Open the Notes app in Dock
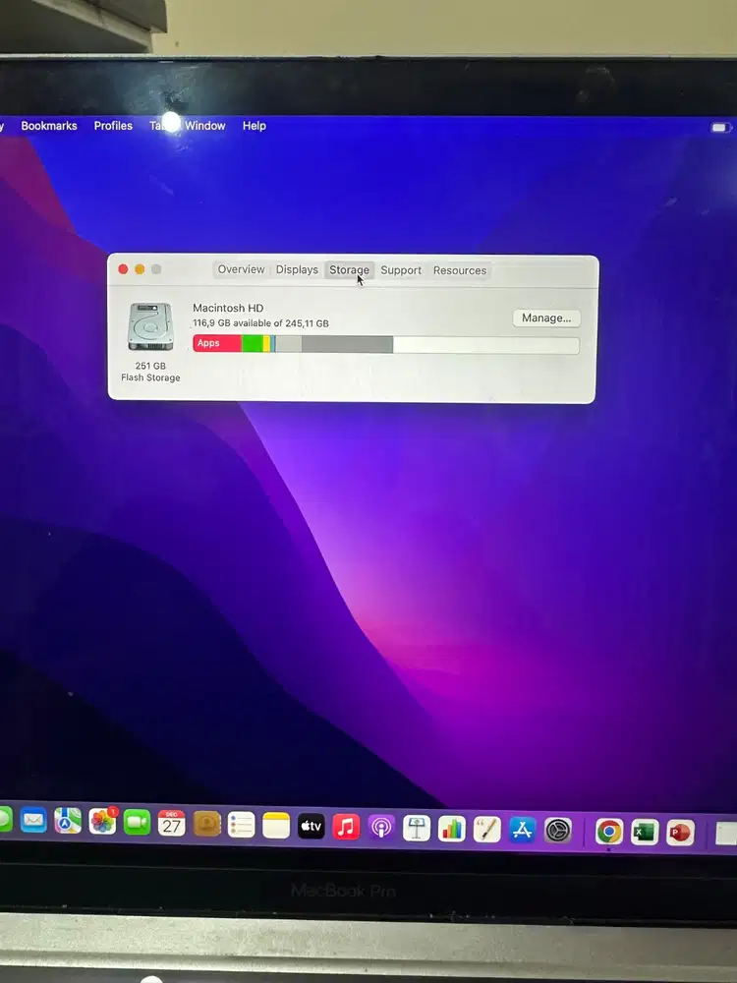737x983 pixels. click(276, 826)
